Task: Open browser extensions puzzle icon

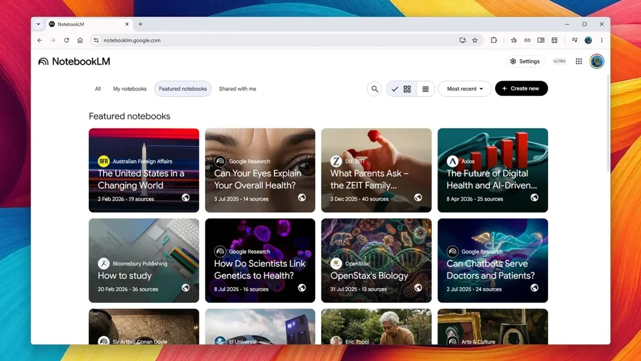Action: tap(494, 40)
